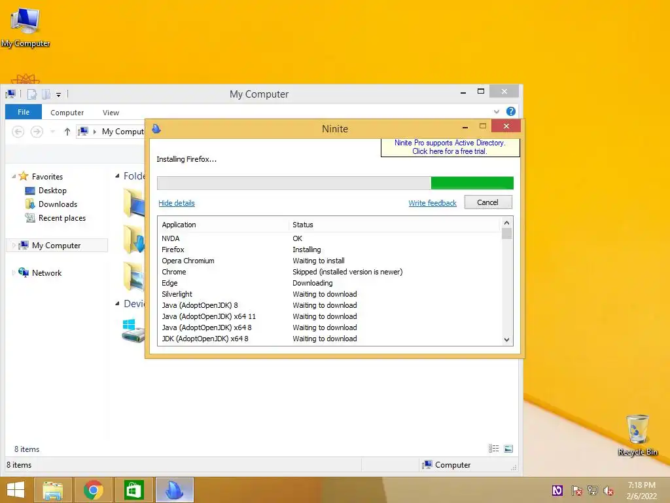670x503 pixels.
Task: Open the Recycle Bin desktop icon
Action: (x=637, y=435)
